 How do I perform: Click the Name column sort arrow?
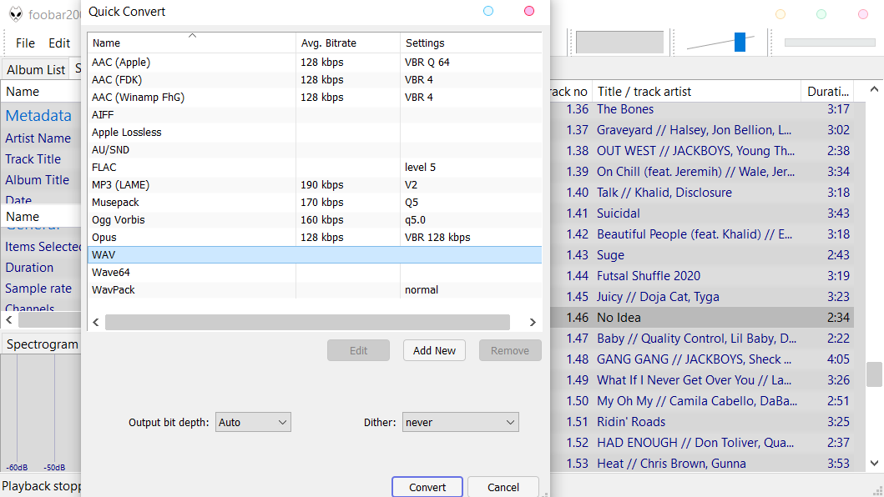(193, 37)
